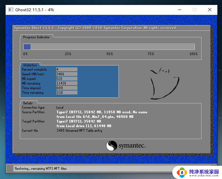Image resolution: width=222 pixels, height=179 pixels.
Task: Click the ghost mascot drawing
Action: click(164, 83)
